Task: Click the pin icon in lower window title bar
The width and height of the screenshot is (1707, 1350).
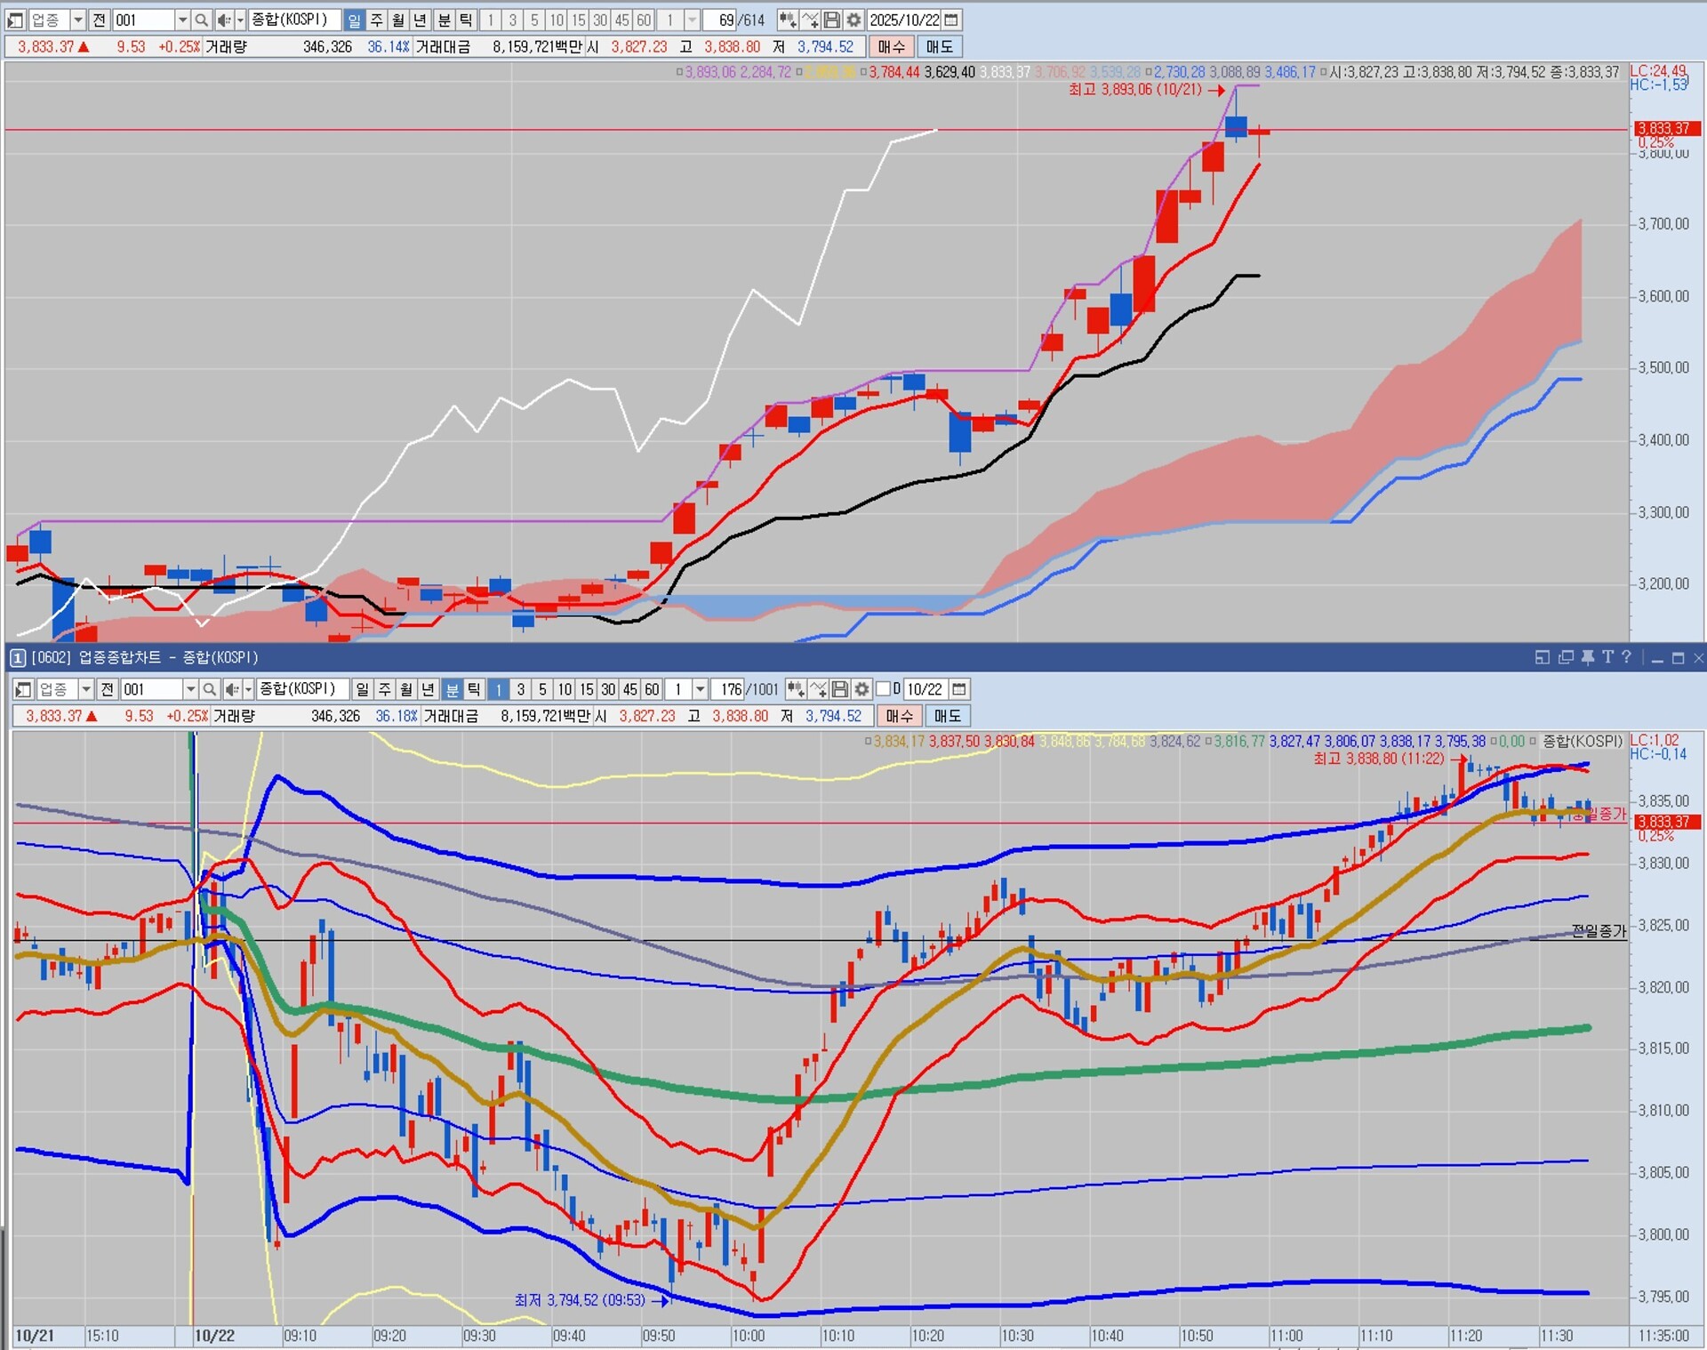Action: tap(1588, 657)
